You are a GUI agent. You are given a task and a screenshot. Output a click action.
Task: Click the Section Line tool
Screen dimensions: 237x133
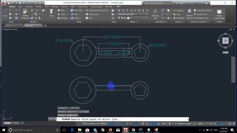click(200, 14)
